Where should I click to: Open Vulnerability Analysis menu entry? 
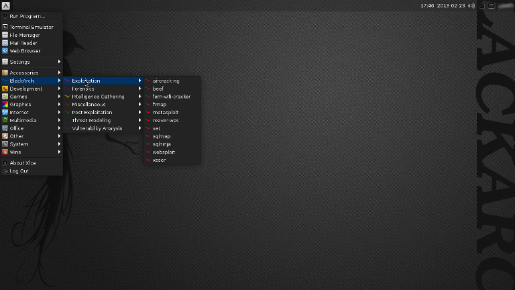click(x=103, y=128)
